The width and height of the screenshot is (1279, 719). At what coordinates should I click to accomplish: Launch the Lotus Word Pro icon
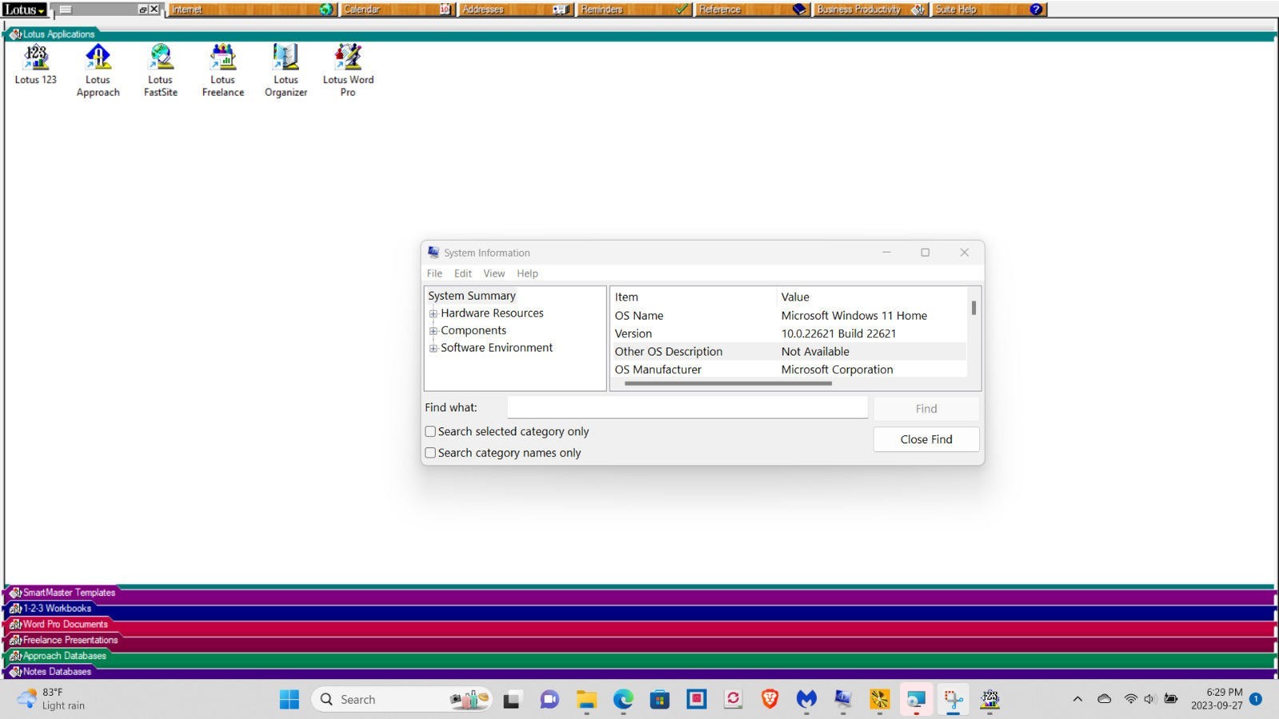point(348,70)
